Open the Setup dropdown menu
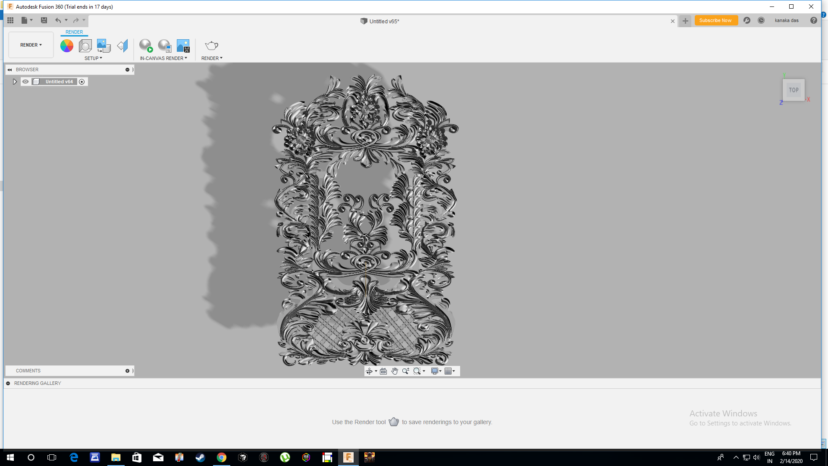Screen dimensions: 828x466 pos(94,58)
